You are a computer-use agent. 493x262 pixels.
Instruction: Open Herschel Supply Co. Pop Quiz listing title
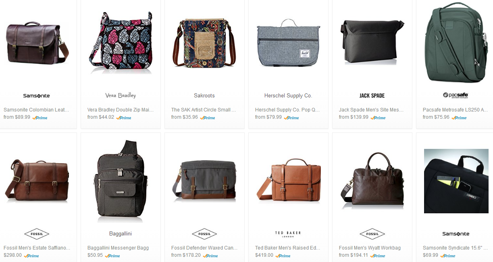tap(287, 109)
